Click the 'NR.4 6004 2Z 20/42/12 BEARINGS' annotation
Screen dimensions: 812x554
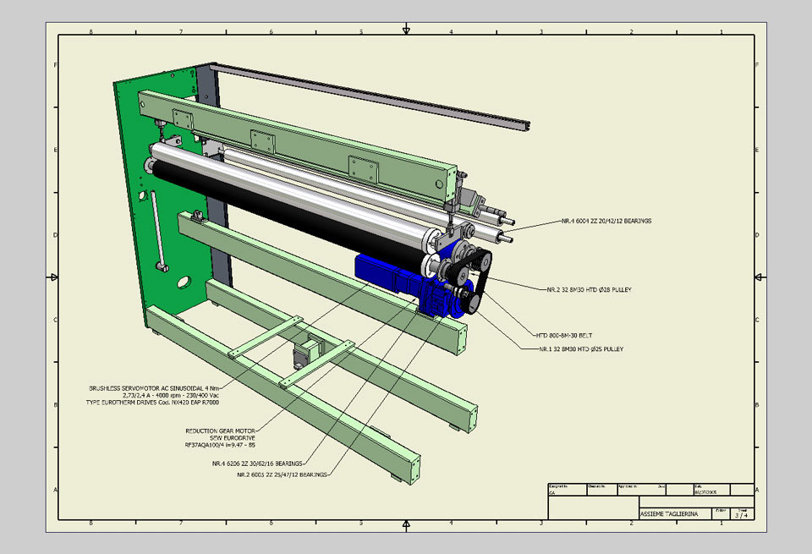point(606,221)
